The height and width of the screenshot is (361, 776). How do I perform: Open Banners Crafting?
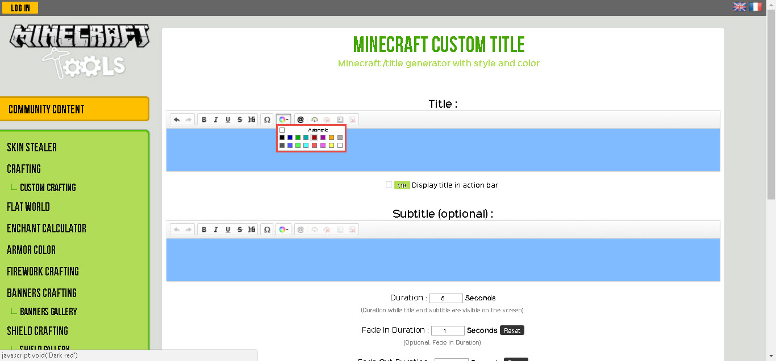pos(41,293)
